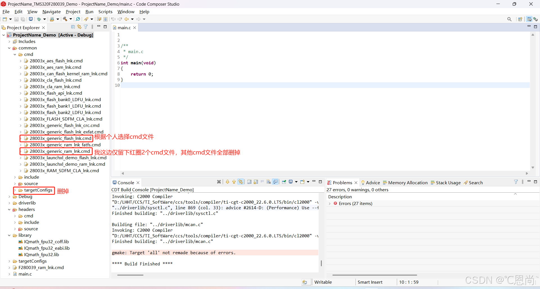Click the Console previous error up arrow
The width and height of the screenshot is (540, 289).
(234, 182)
